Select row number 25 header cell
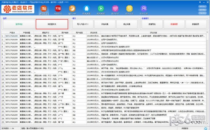The width and height of the screenshot is (210, 130). pyautogui.click(x=3, y=122)
